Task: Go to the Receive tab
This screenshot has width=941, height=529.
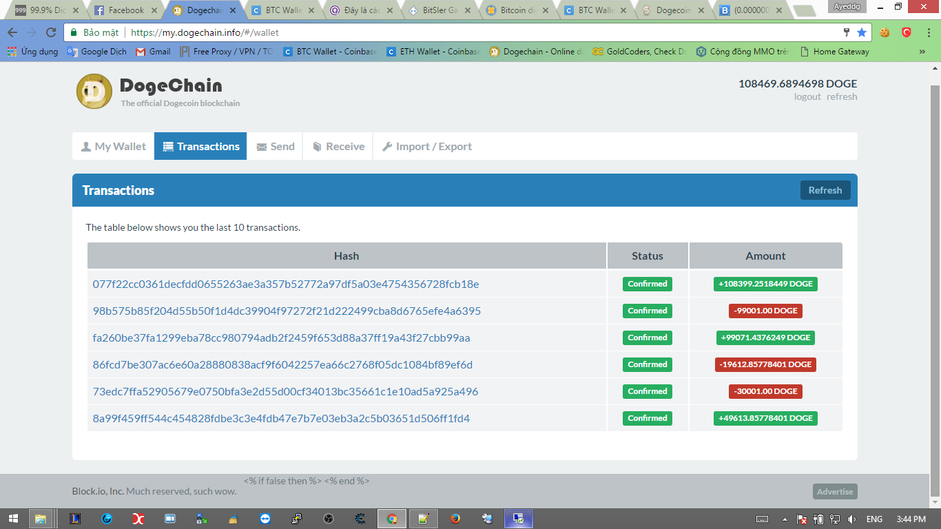Action: [338, 146]
